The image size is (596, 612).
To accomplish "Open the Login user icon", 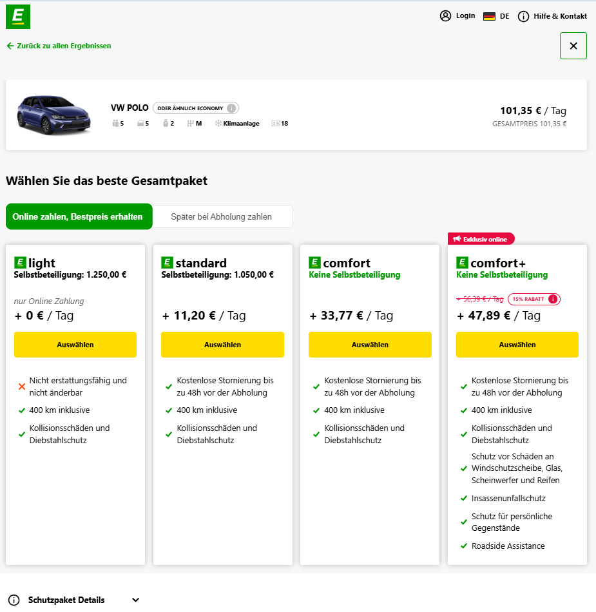I will [445, 15].
